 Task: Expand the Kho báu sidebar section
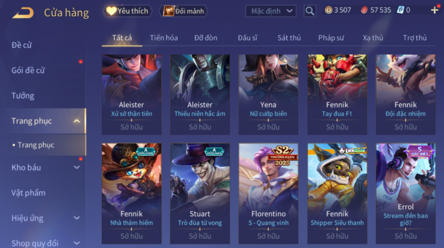77,167
